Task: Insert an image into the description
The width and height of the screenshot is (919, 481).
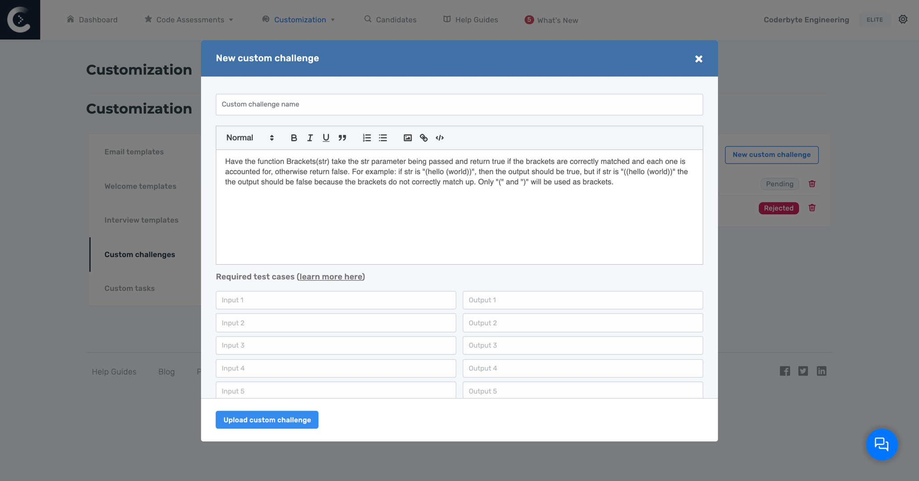Action: coord(407,138)
